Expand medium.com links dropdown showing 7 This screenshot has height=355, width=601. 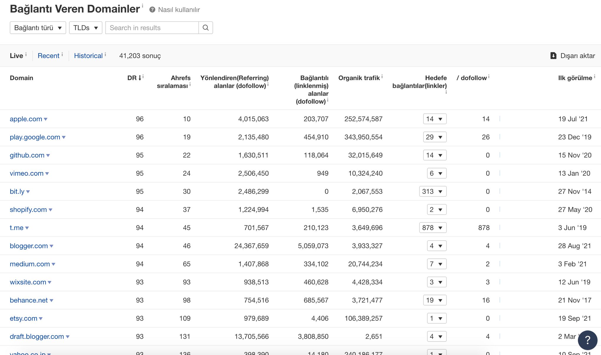(x=437, y=264)
